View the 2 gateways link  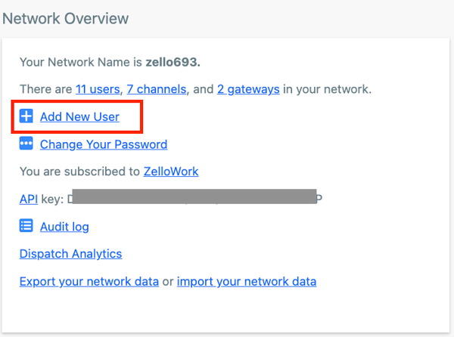pos(248,89)
